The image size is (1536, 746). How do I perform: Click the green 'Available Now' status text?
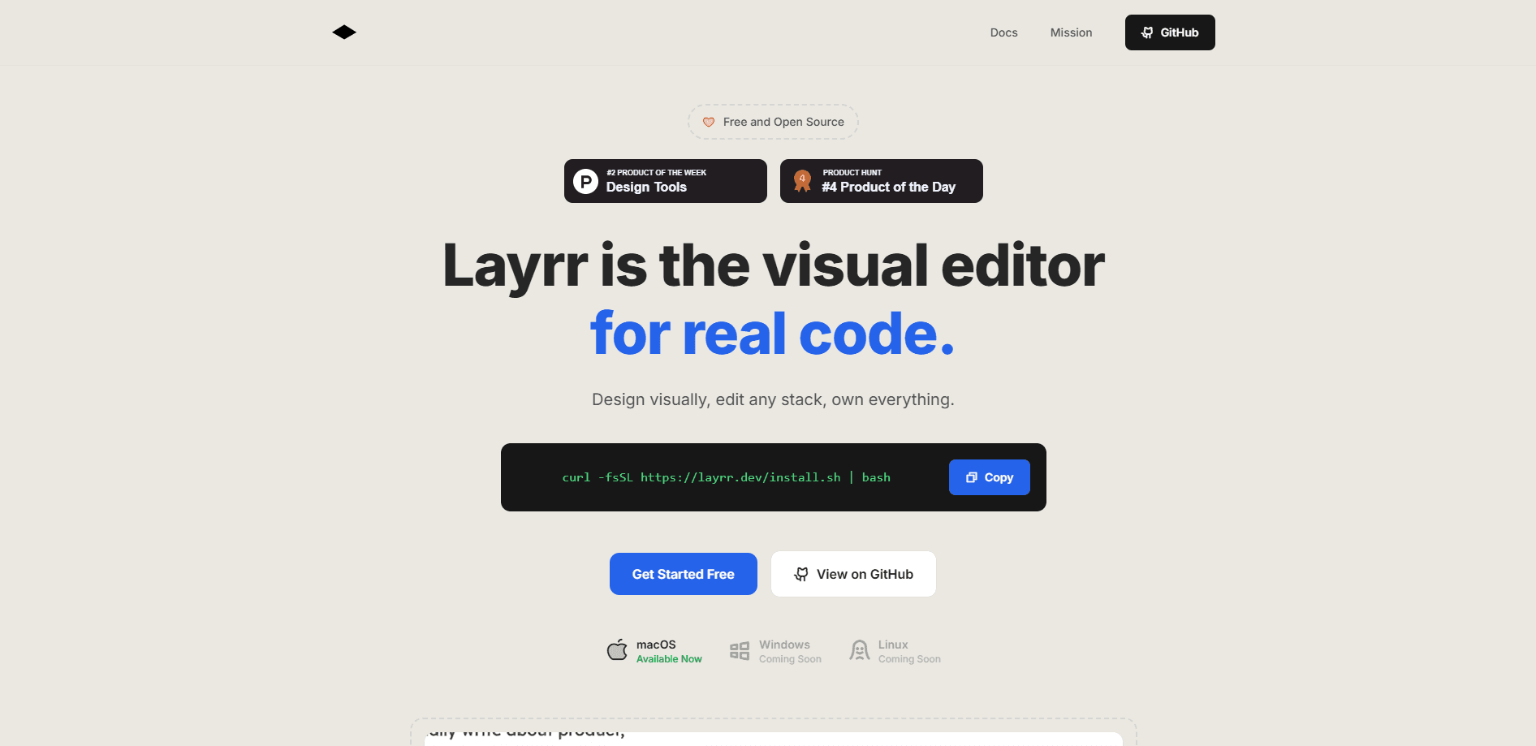(669, 659)
